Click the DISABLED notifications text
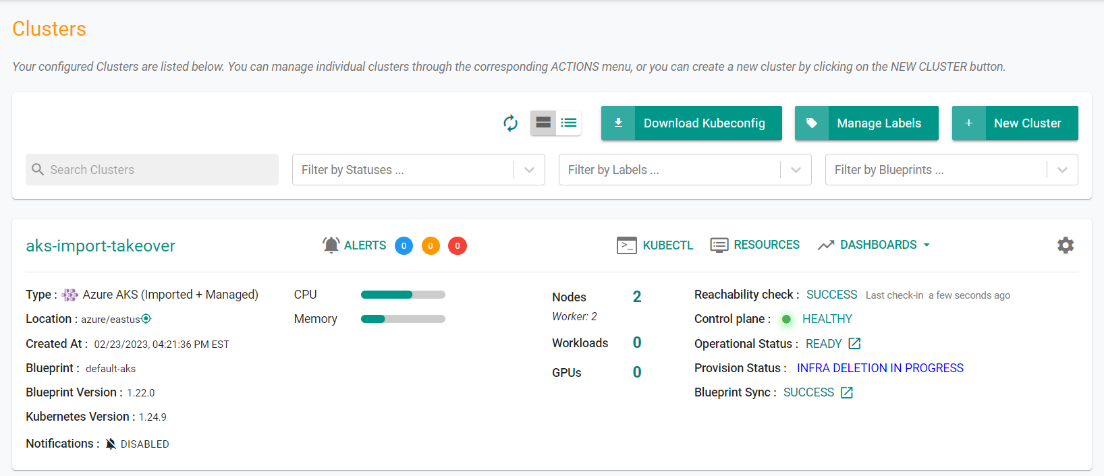 pos(145,444)
